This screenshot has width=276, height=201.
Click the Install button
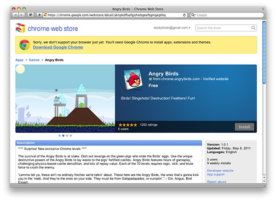(244, 127)
